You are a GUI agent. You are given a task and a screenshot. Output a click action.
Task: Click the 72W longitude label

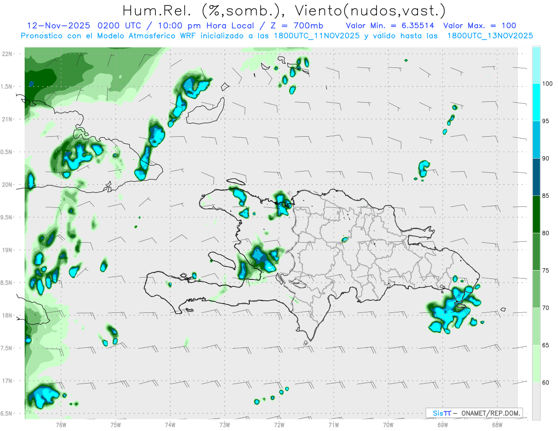[279, 424]
